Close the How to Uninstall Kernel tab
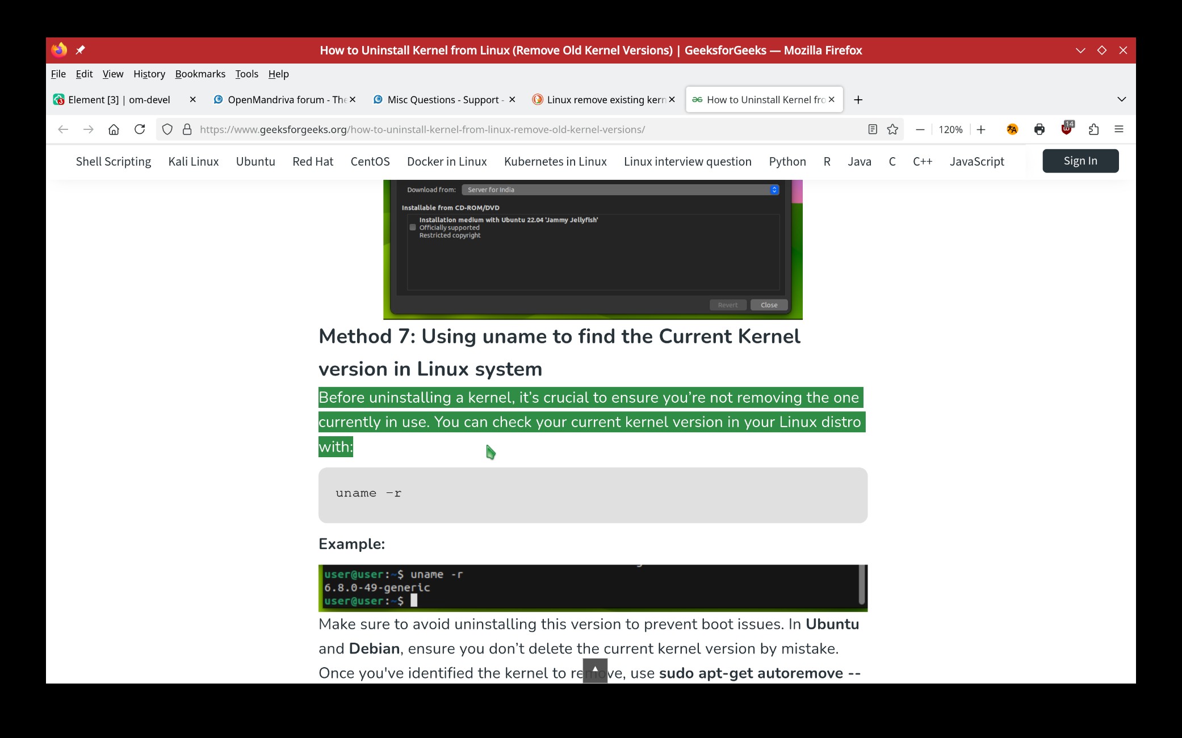 click(x=832, y=99)
